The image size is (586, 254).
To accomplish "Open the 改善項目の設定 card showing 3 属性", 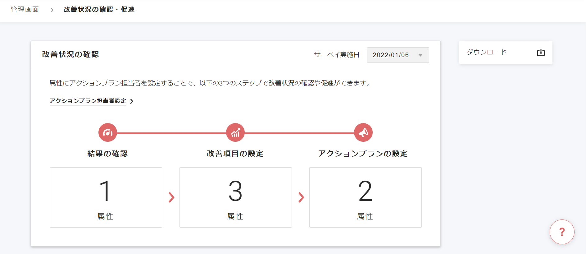I will point(236,197).
